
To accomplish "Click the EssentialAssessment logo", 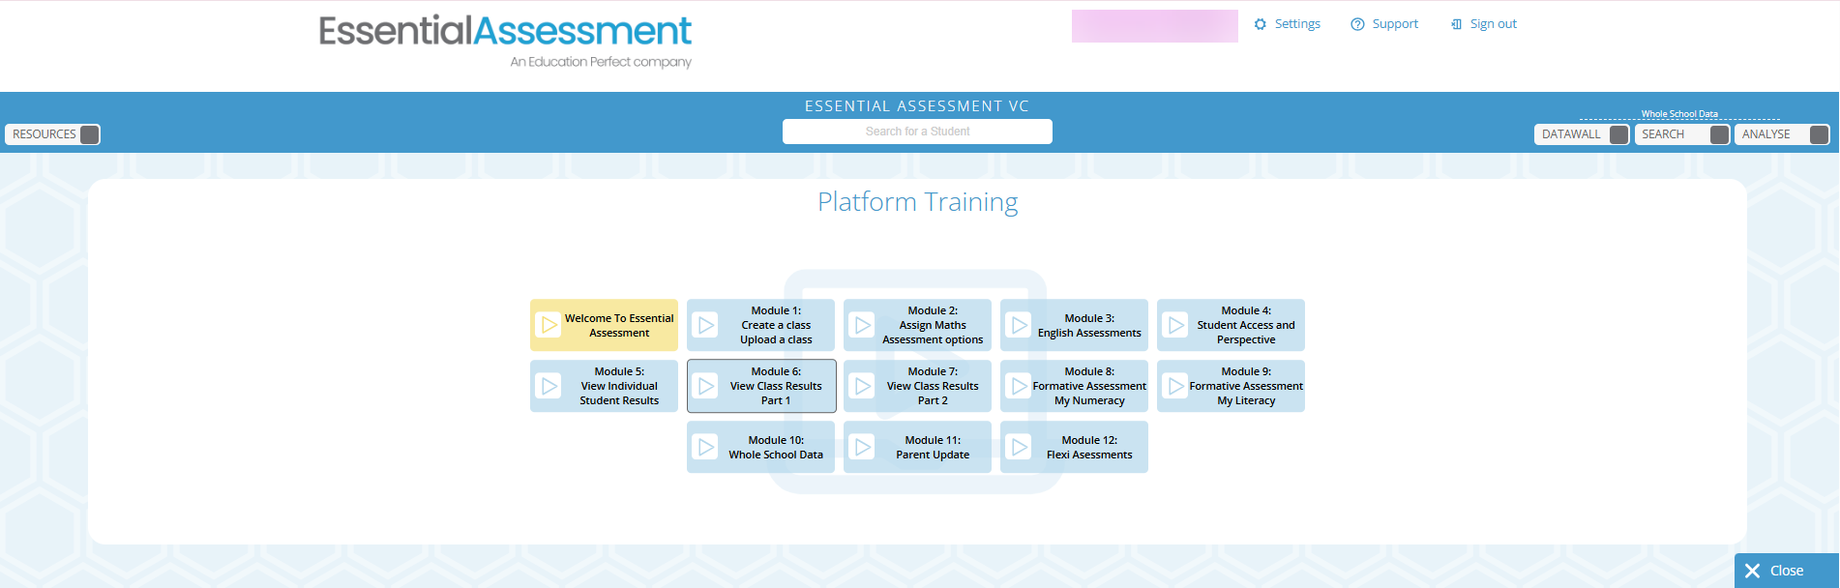I will 505,41.
